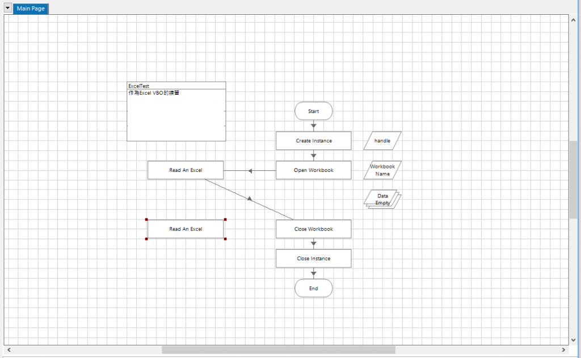Click the upper Read An Excel stage
Viewport: 581px width, 358px height.
click(186, 170)
